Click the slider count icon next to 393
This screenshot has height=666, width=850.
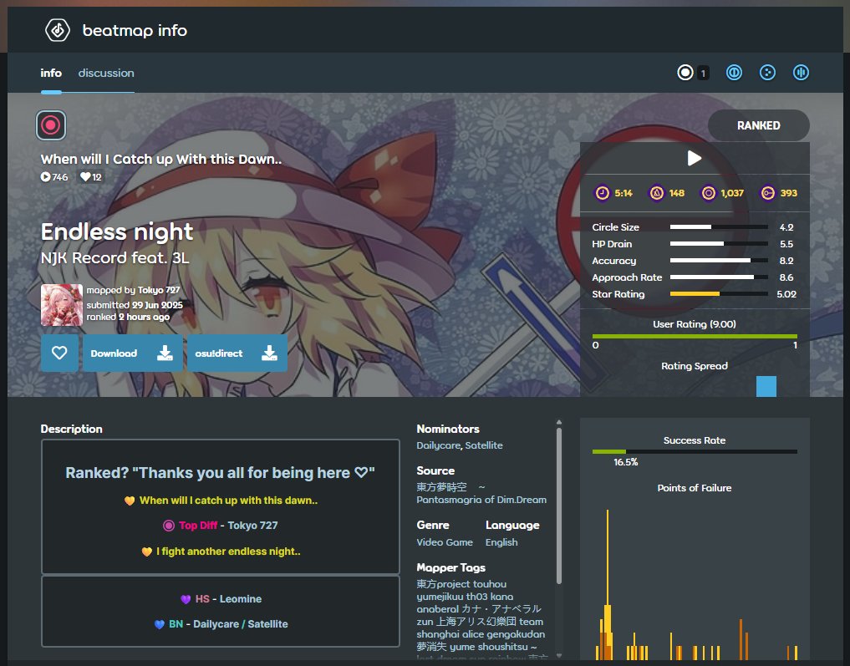point(768,193)
